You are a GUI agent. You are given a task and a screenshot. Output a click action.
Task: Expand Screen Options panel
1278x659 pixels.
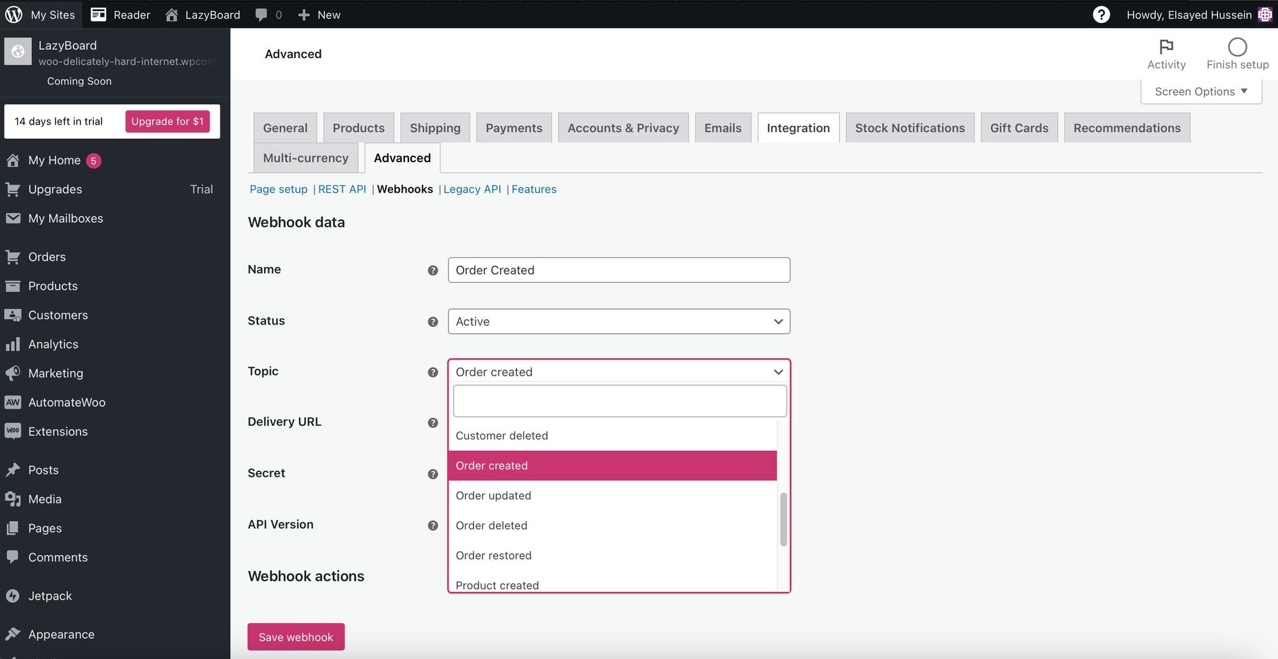(x=1201, y=91)
